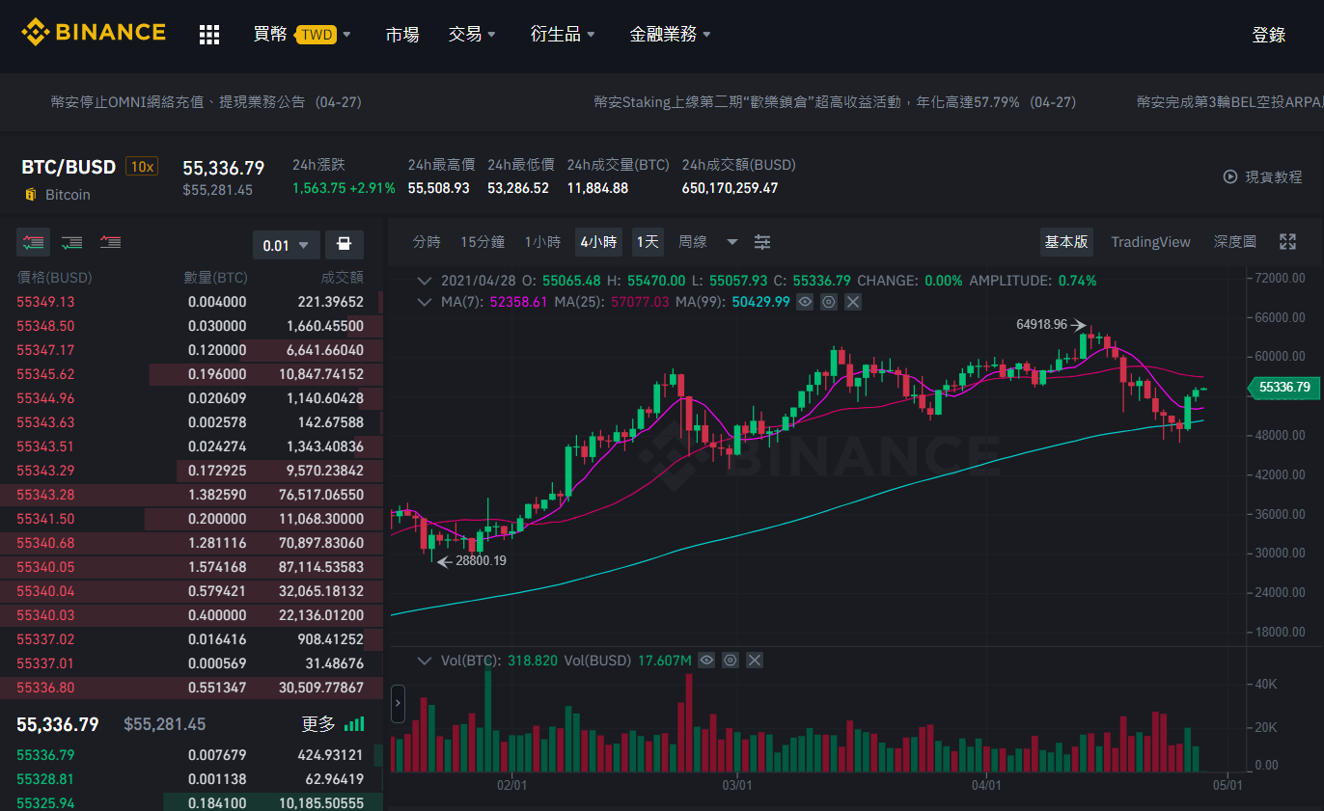Open the 0.01 price precision dropdown
The height and width of the screenshot is (811, 1324).
coord(286,245)
